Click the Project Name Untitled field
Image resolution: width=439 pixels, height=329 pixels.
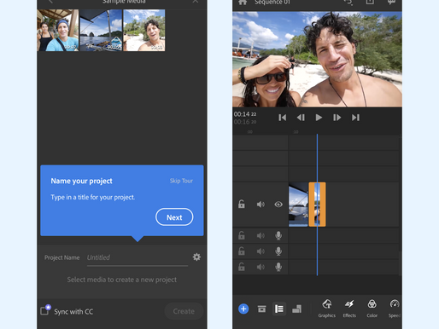coord(138,257)
